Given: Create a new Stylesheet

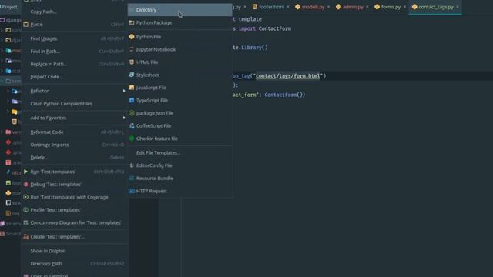Looking at the screenshot, I should click(179, 75).
